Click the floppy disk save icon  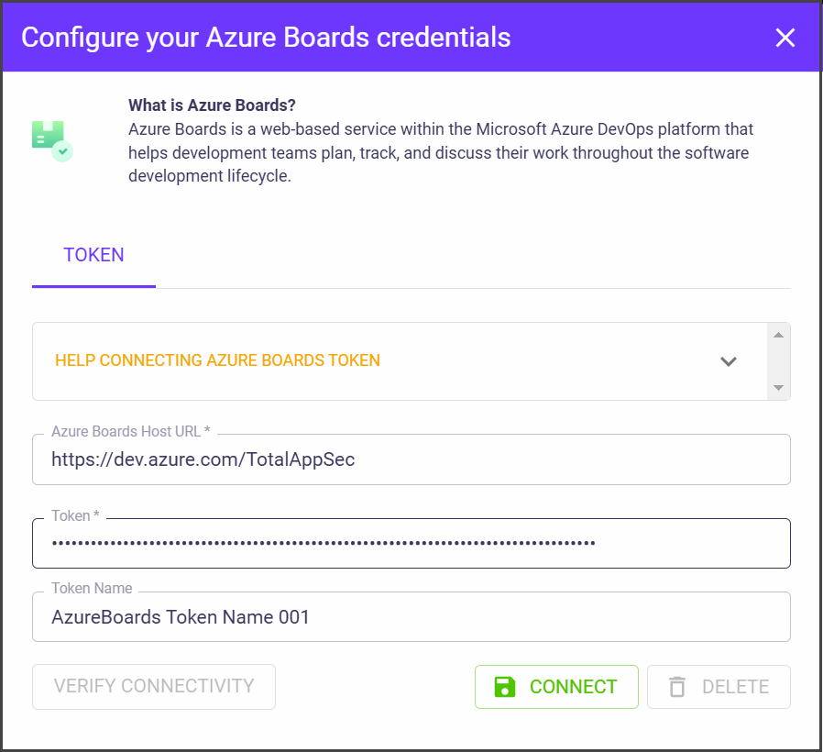click(x=505, y=687)
